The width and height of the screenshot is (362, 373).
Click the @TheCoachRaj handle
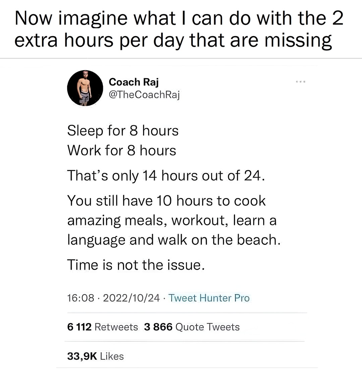click(x=144, y=95)
